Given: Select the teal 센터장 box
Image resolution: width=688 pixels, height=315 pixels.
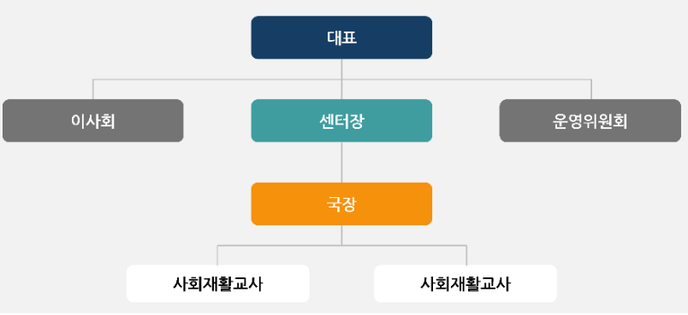Looking at the screenshot, I should click(x=341, y=120).
